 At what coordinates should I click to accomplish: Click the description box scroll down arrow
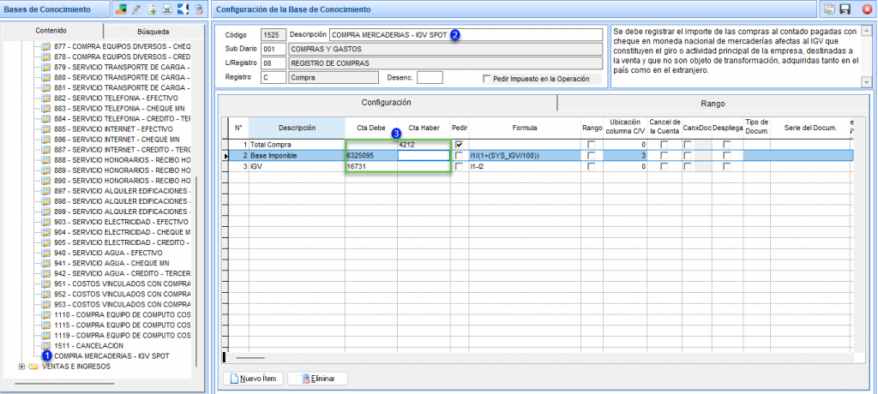[x=868, y=82]
